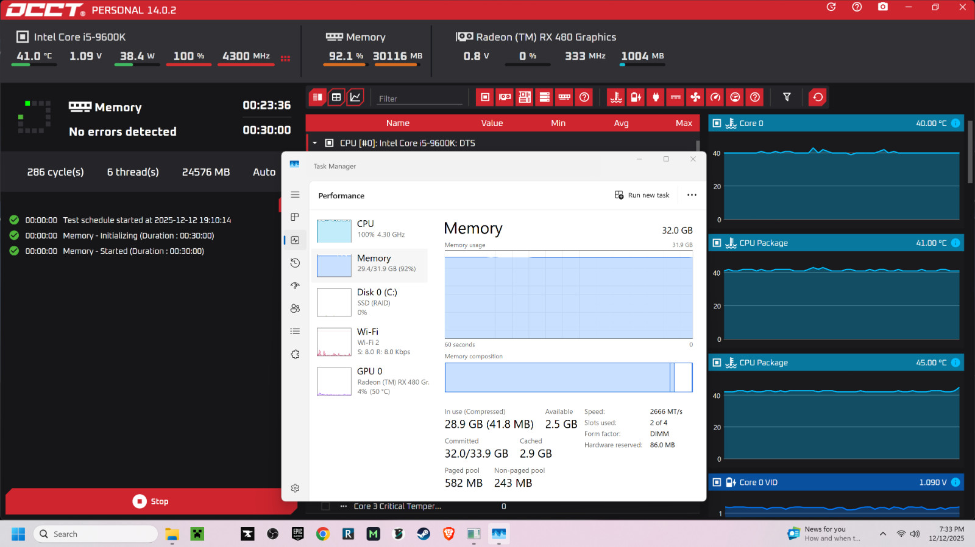
Task: Open Task Manager Services page icon
Action: point(295,354)
